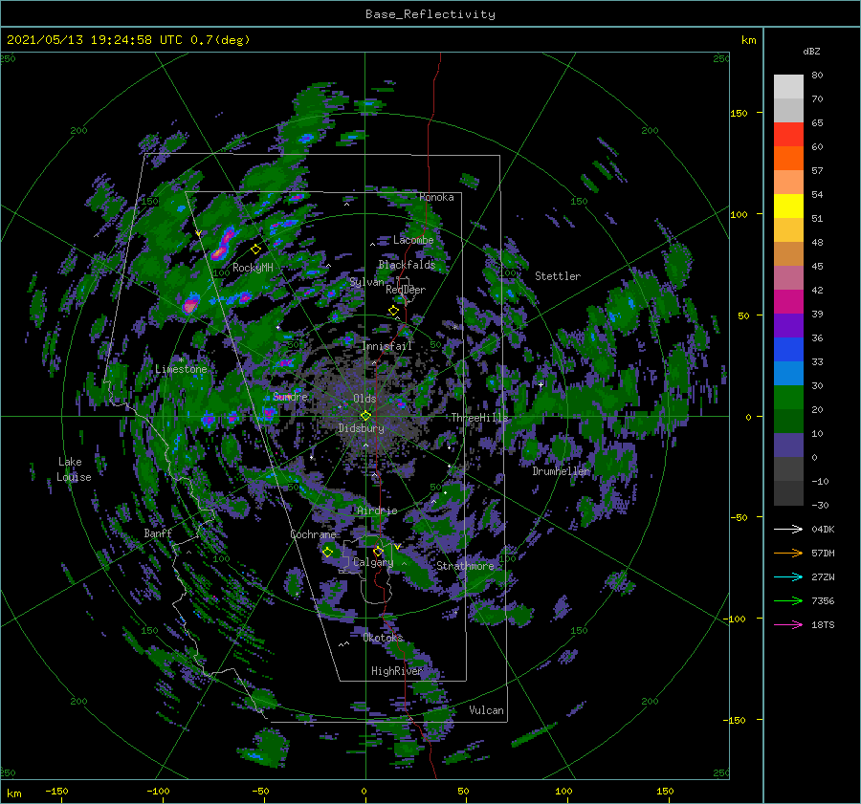Click the Sylvan label

point(366,282)
